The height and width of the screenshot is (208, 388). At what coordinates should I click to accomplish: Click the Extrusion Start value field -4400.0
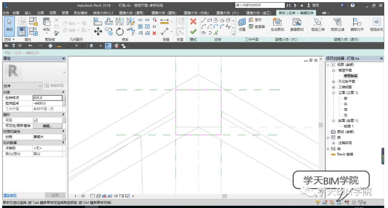(47, 103)
